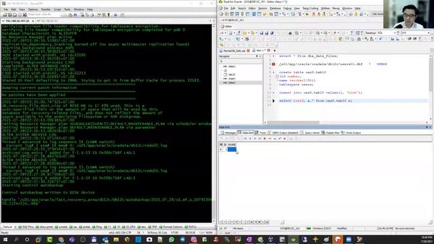Click the Format Column button in button bar
The width and height of the screenshot is (434, 244).
coord(171,227)
